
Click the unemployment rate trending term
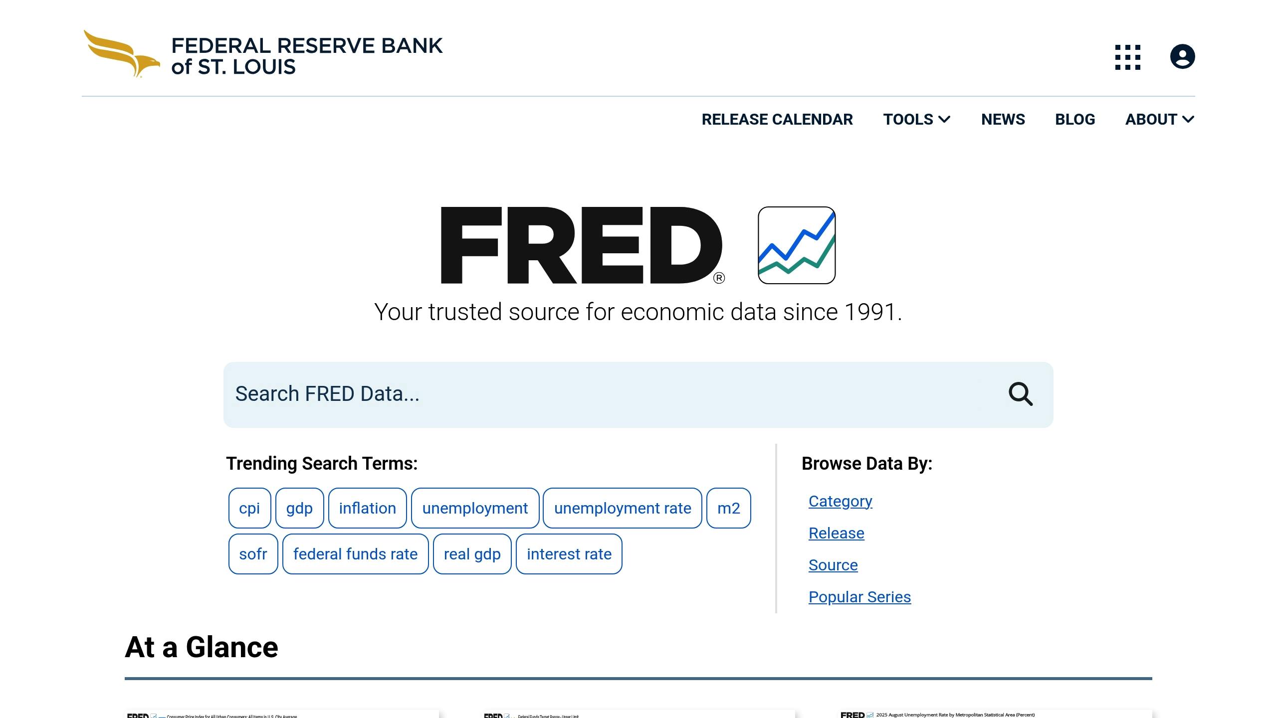tap(622, 508)
